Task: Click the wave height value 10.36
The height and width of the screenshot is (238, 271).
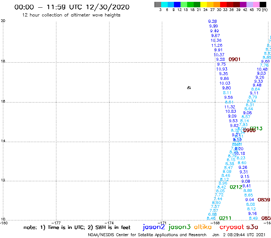Action: pyautogui.click(x=216, y=40)
